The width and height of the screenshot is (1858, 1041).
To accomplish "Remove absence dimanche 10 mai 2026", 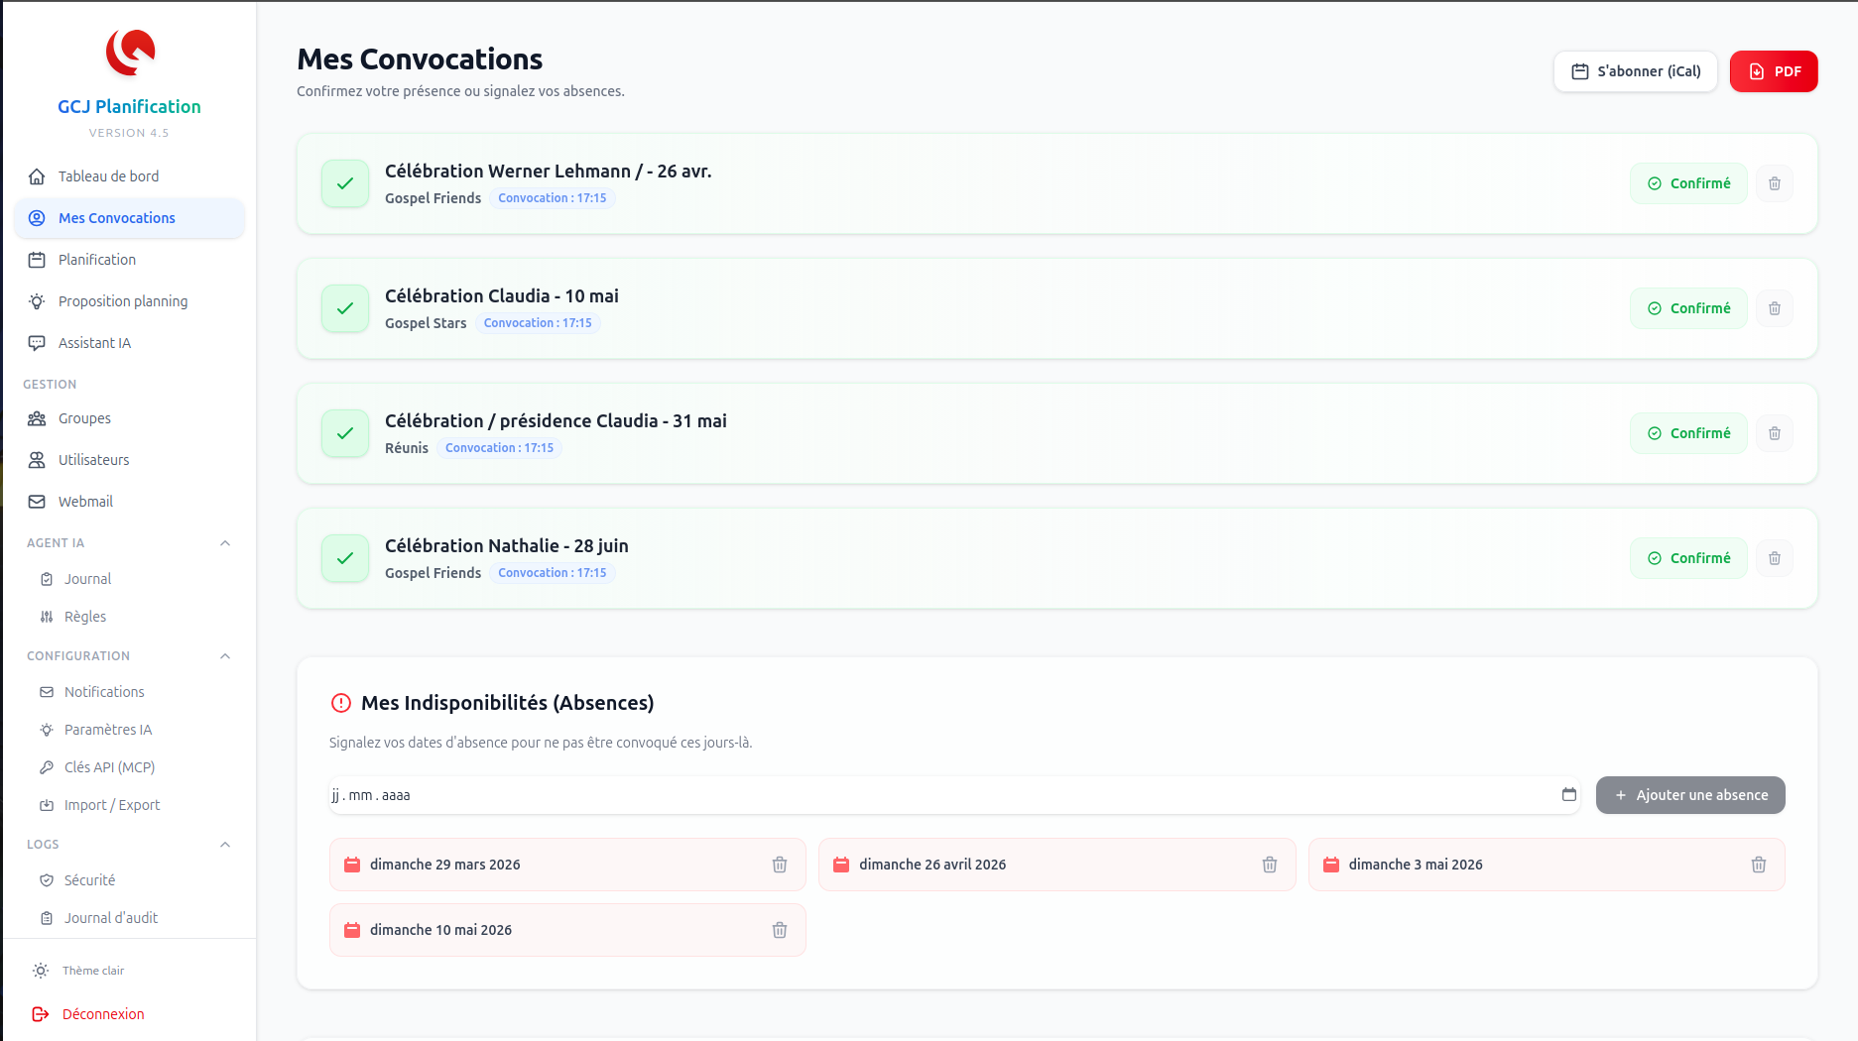I will [779, 930].
